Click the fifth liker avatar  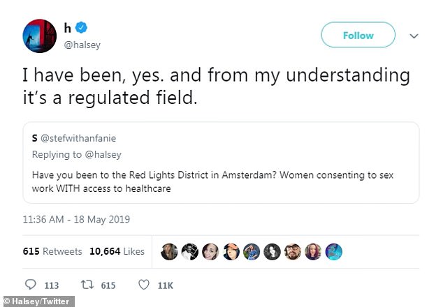[x=252, y=251]
